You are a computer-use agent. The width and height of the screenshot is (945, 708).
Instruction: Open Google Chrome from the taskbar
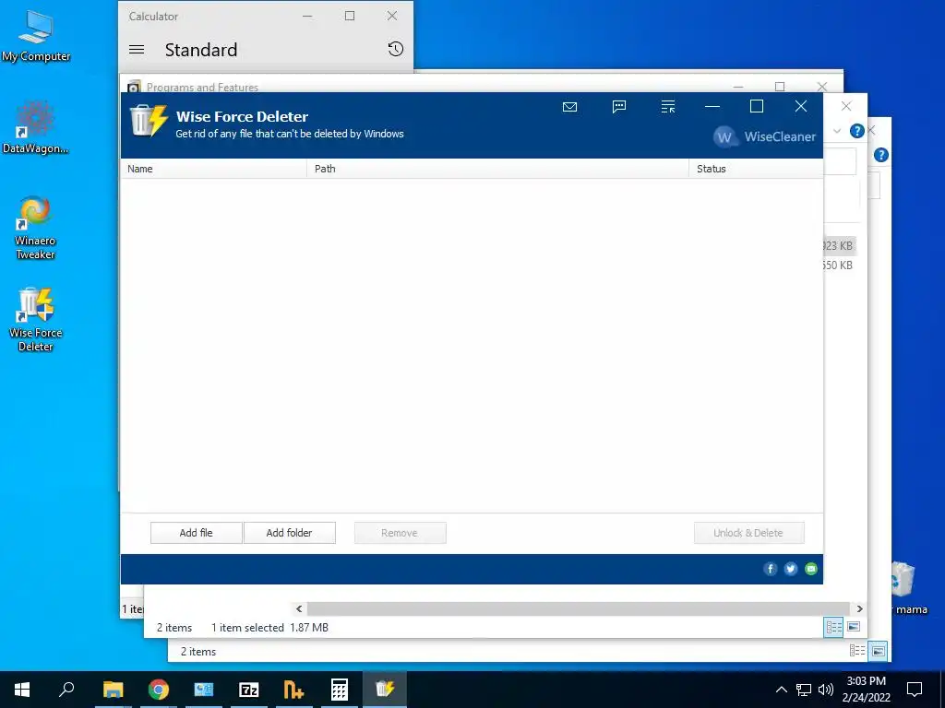click(x=159, y=690)
